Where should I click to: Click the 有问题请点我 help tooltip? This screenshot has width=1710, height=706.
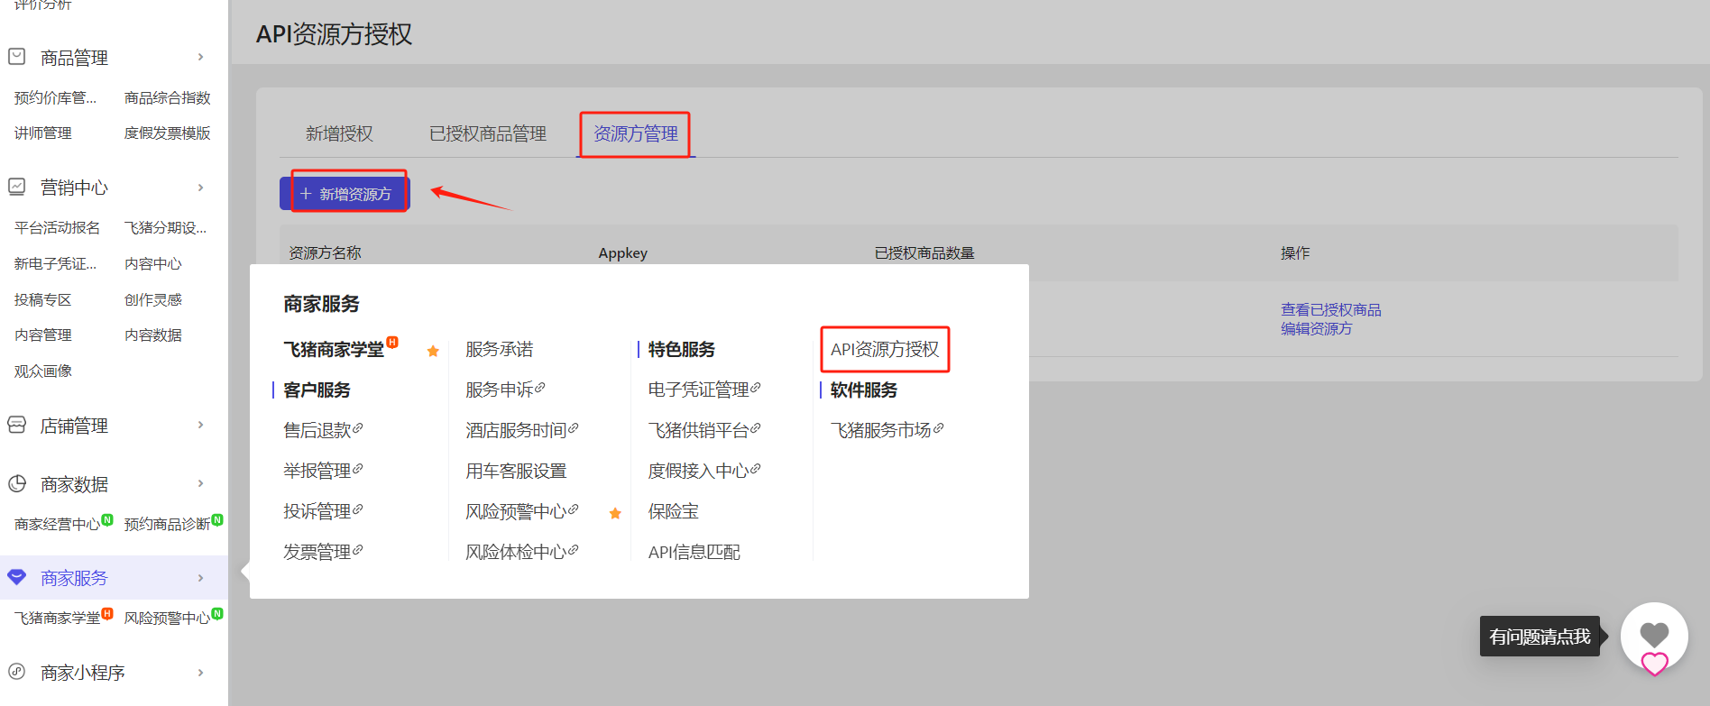click(x=1540, y=637)
